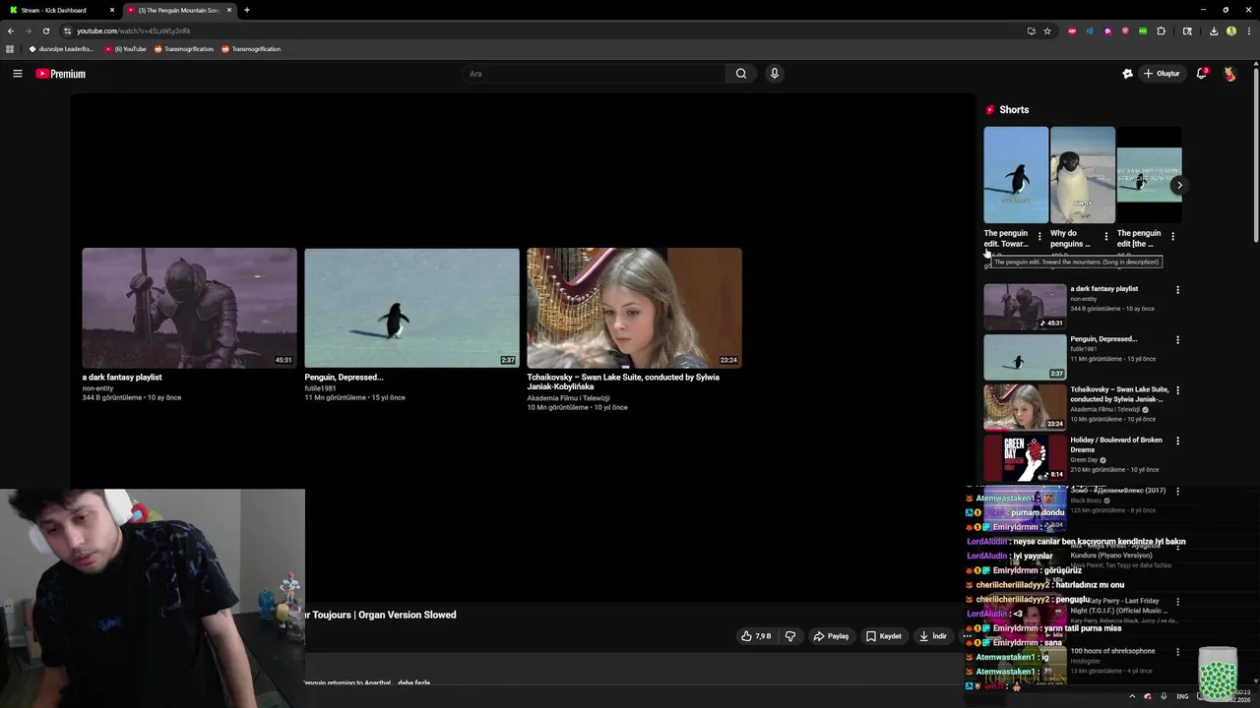This screenshot has width=1260, height=708.
Task: Click in the Ara search field
Action: 596,74
